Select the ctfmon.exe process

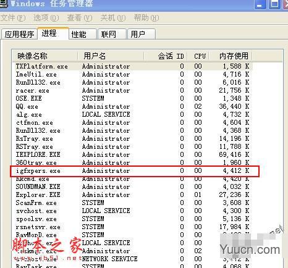tap(132, 123)
